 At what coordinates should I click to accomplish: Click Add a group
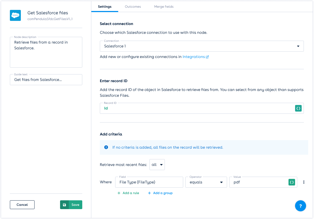click(x=160, y=193)
